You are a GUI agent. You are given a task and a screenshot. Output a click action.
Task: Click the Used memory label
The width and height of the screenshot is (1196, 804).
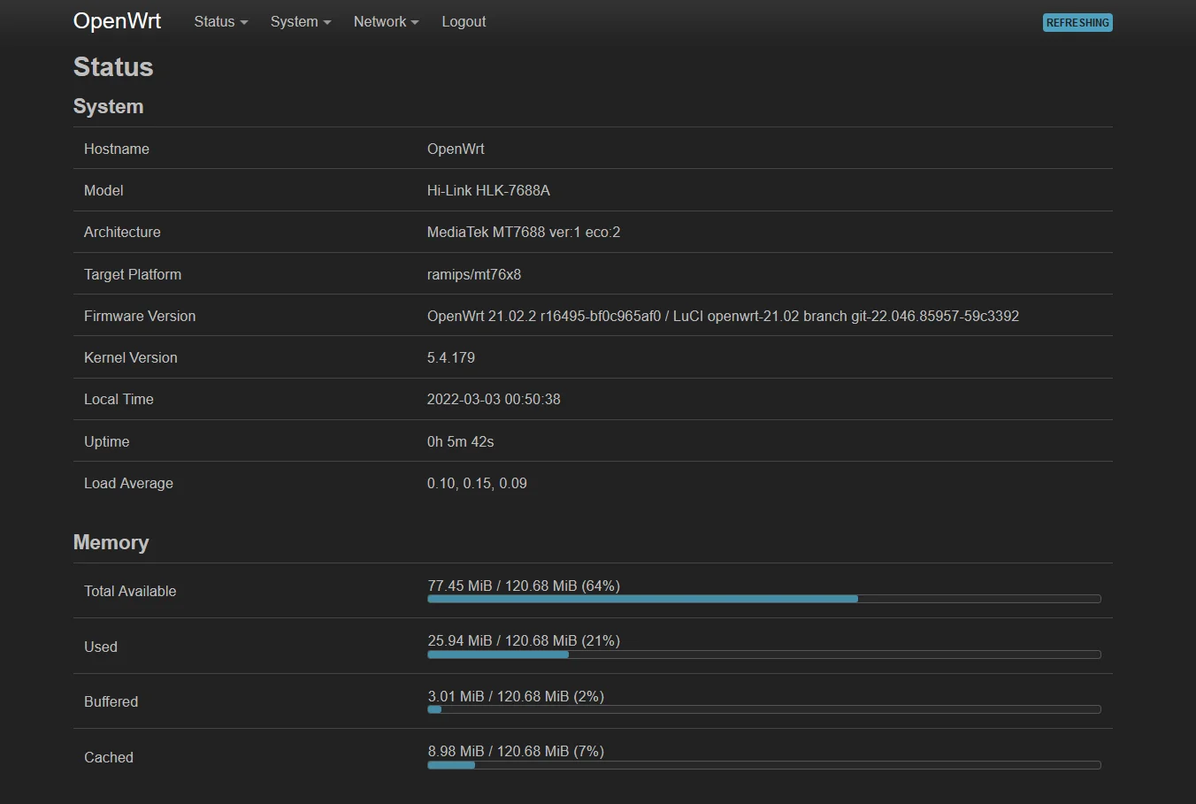click(101, 647)
